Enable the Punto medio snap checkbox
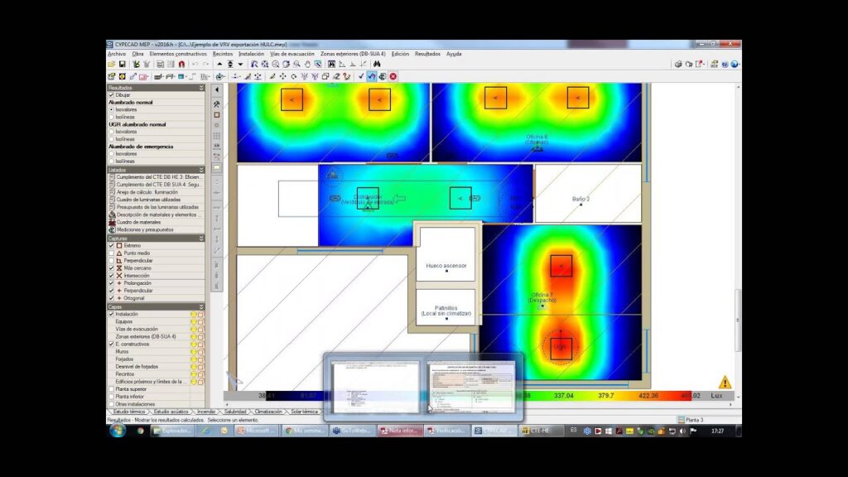 pyautogui.click(x=112, y=253)
